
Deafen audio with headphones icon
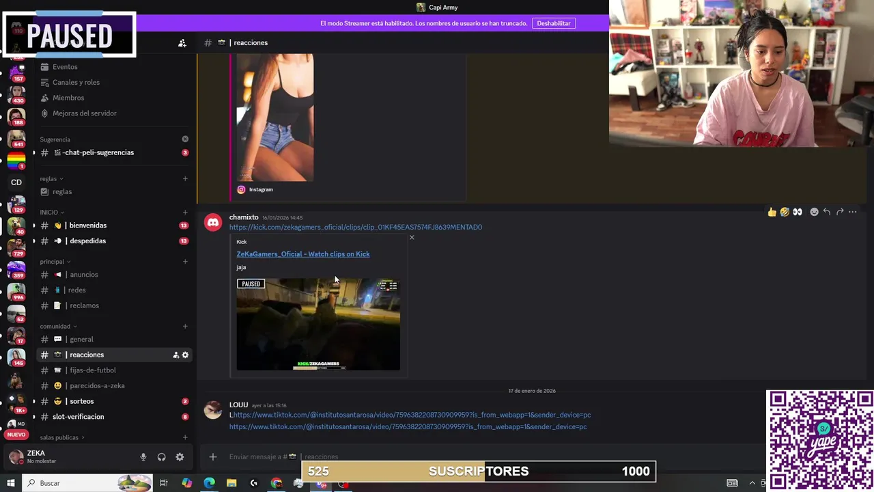click(162, 457)
